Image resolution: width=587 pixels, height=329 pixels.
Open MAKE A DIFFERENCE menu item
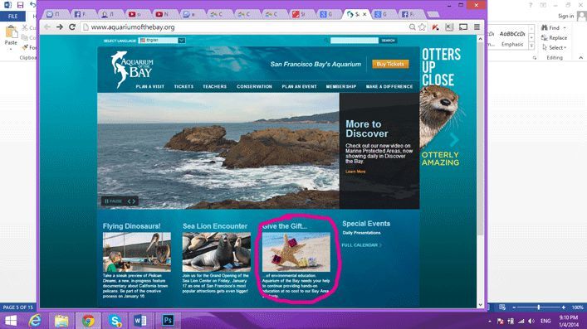389,86
